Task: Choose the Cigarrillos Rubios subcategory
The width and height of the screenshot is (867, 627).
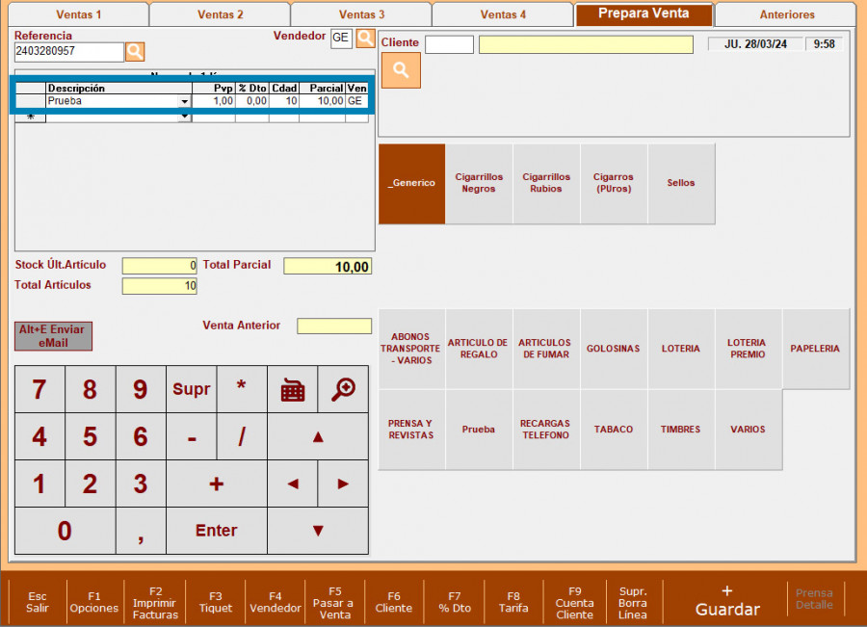Action: tap(546, 183)
